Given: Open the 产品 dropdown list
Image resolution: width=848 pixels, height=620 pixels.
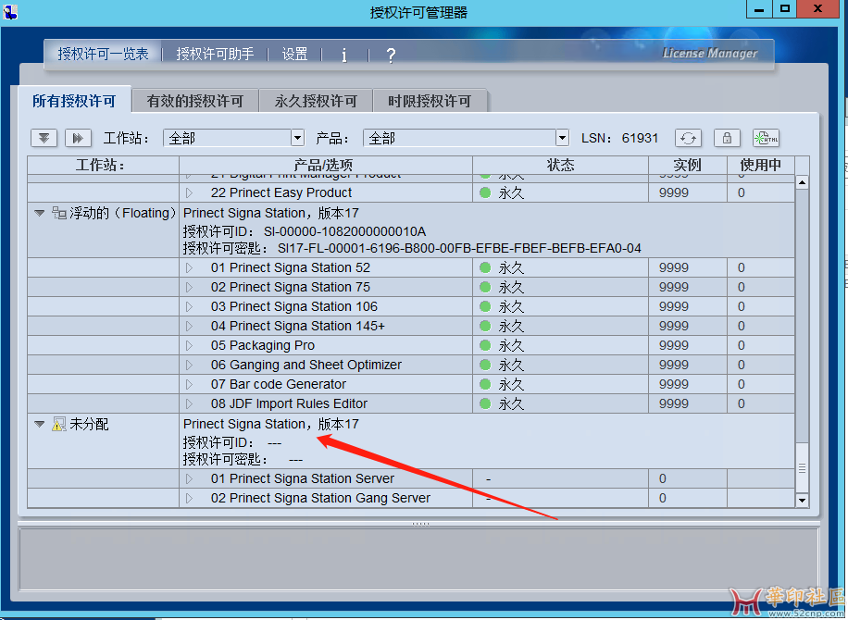Looking at the screenshot, I should 562,139.
